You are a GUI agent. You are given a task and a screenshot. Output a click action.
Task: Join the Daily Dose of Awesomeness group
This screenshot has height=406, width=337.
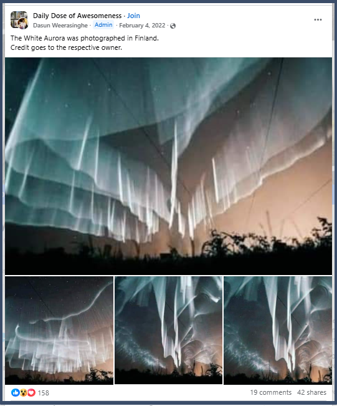pos(133,16)
